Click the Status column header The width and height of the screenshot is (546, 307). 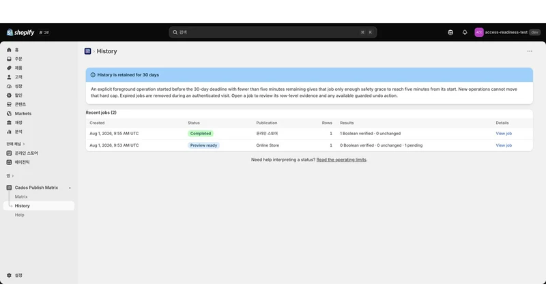click(194, 123)
